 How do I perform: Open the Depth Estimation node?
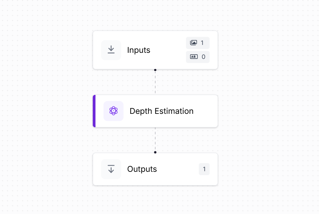pyautogui.click(x=161, y=111)
